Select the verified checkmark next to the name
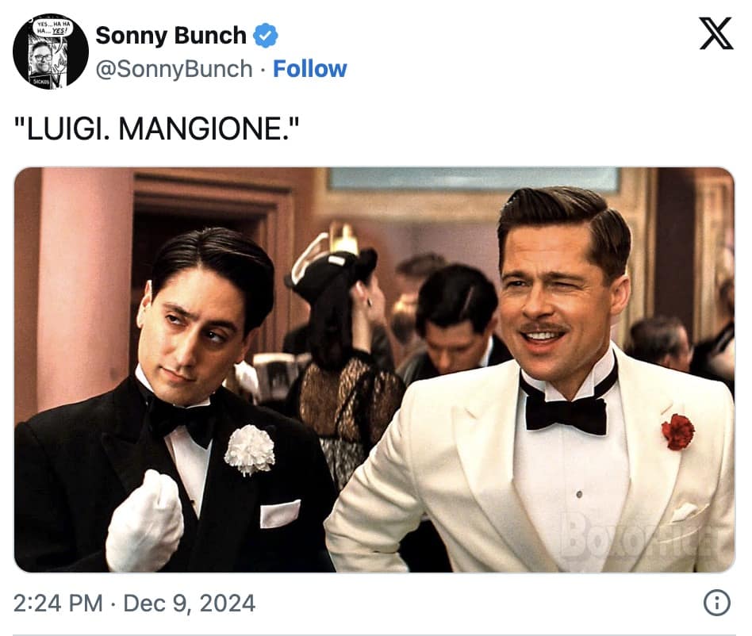This screenshot has height=636, width=752. 266,34
